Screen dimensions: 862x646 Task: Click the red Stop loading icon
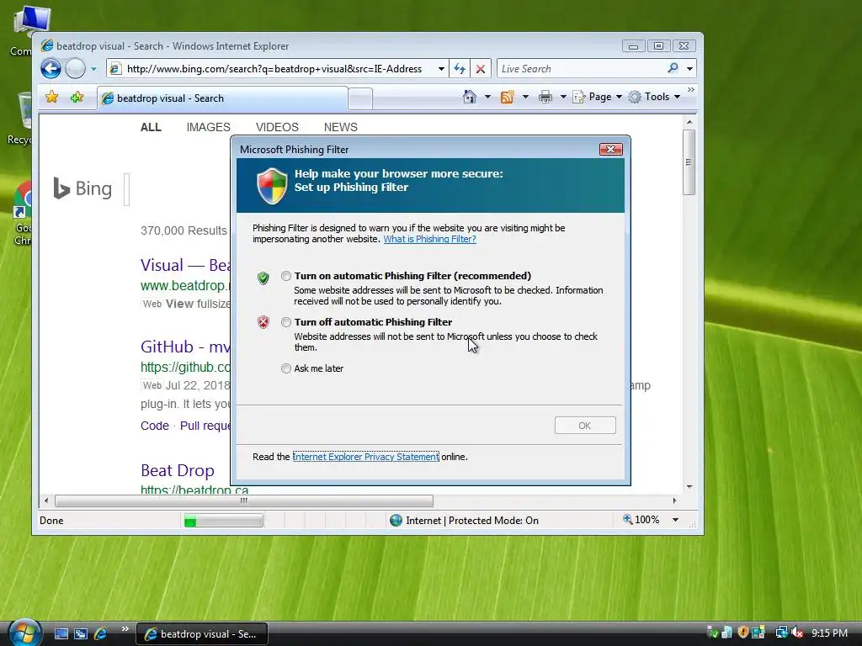481,69
